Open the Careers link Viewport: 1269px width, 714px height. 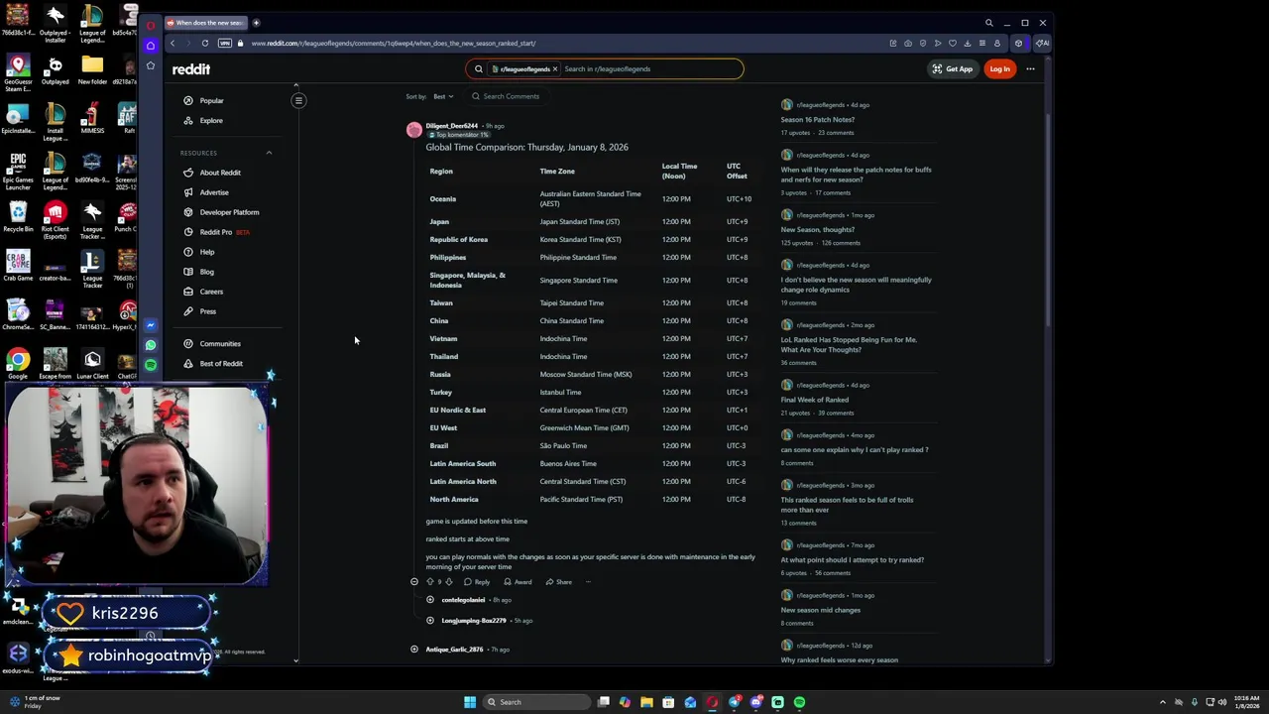[204, 292]
